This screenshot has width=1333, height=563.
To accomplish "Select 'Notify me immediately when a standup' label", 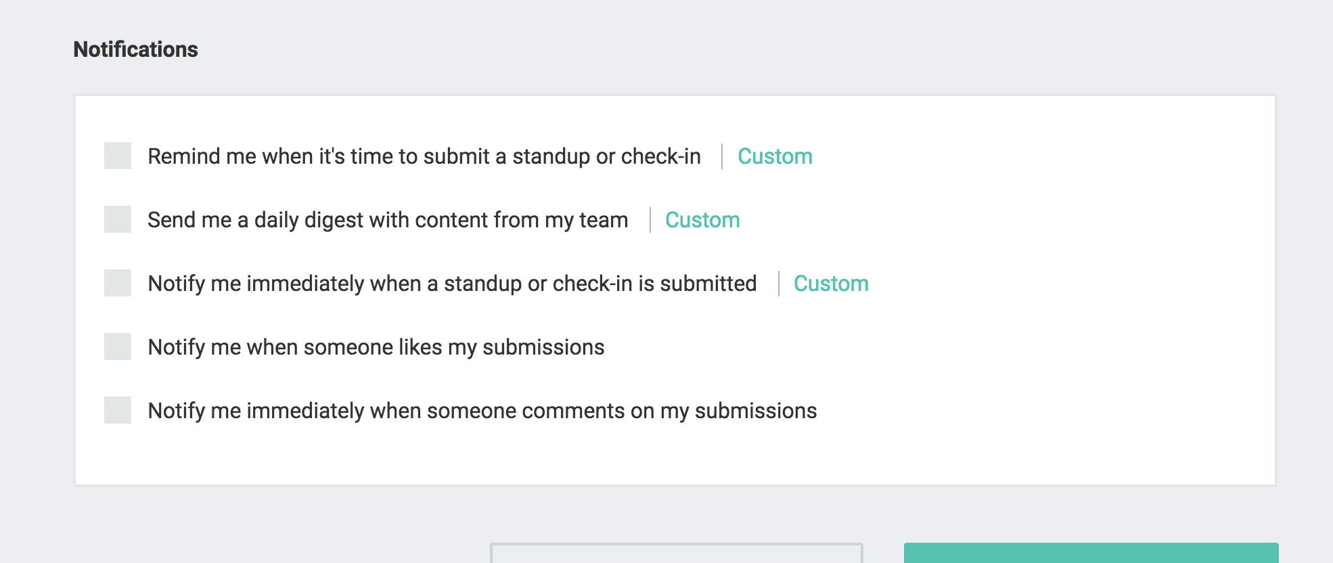I will point(452,284).
